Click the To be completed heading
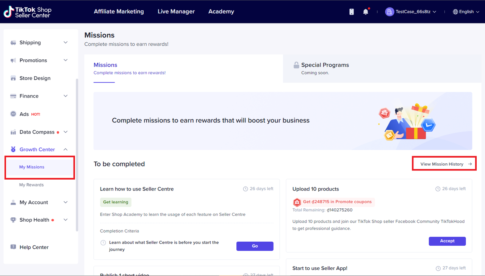The image size is (485, 276). click(119, 164)
